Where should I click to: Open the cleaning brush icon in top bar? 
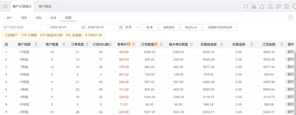[x=254, y=6]
